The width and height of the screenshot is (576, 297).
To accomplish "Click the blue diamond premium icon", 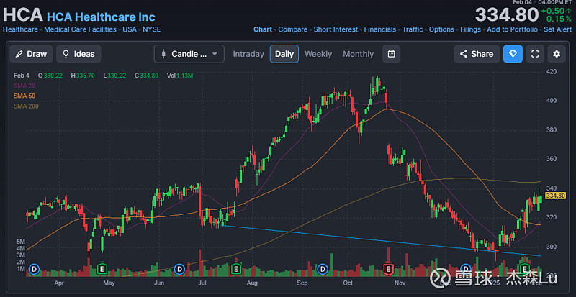I will [x=513, y=54].
